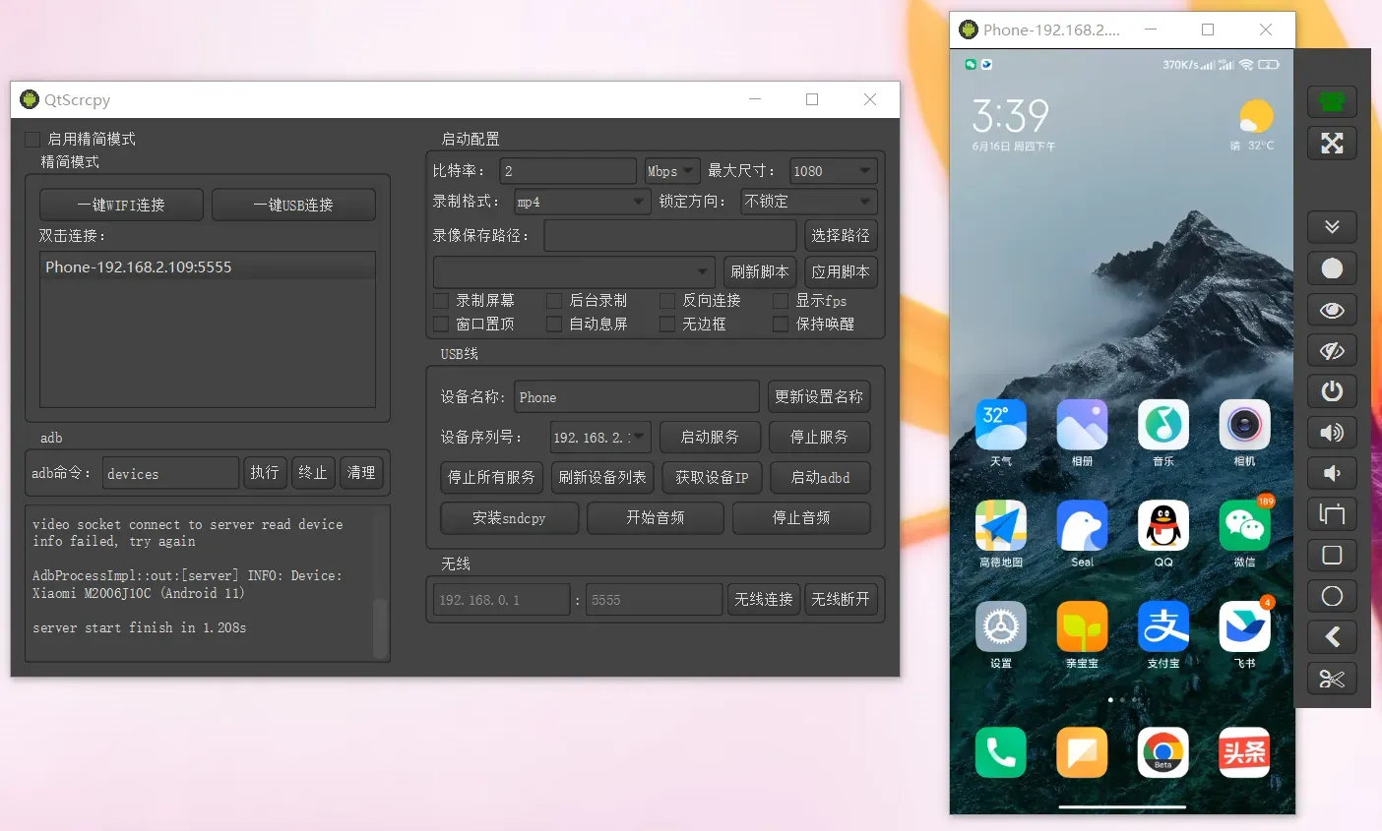Click the 无线连接 button

click(x=764, y=599)
